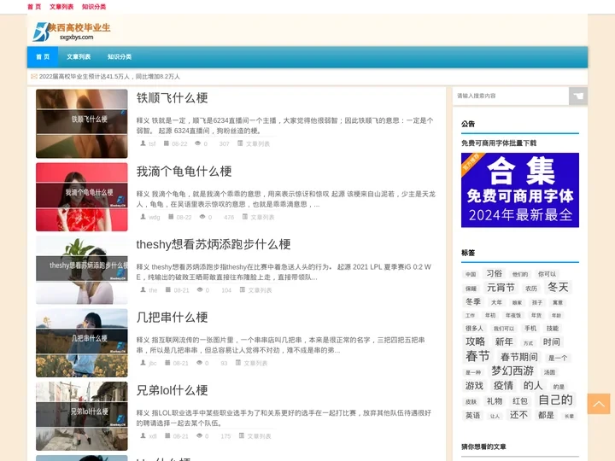This screenshot has height=461, width=615.
Task: Click the category icon under 兄弟lol什么梗
Action: click(x=242, y=436)
